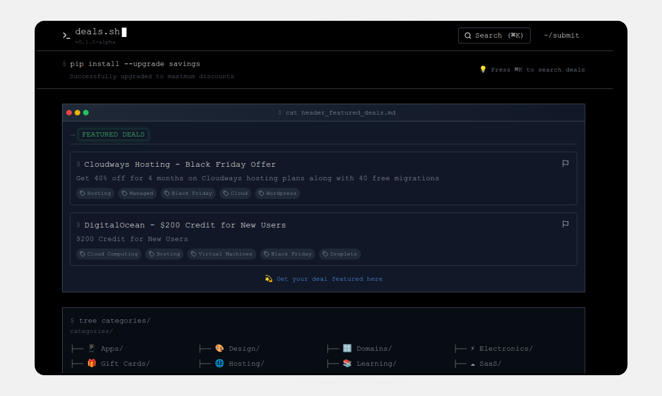Image resolution: width=662 pixels, height=396 pixels.
Task: Open the Electronics/ category
Action: tap(506, 349)
